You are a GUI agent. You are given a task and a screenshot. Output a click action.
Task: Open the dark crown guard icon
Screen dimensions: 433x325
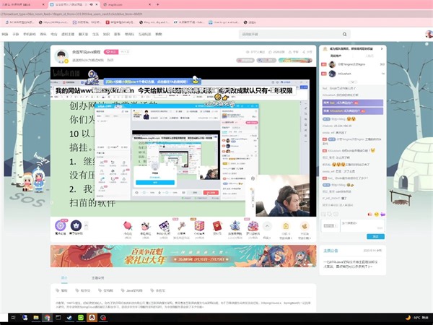[x=76, y=225]
